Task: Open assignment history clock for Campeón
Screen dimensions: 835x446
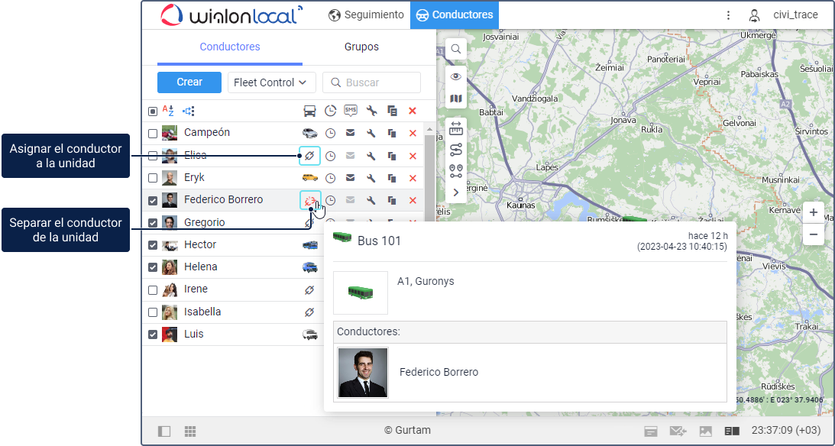Action: click(331, 133)
